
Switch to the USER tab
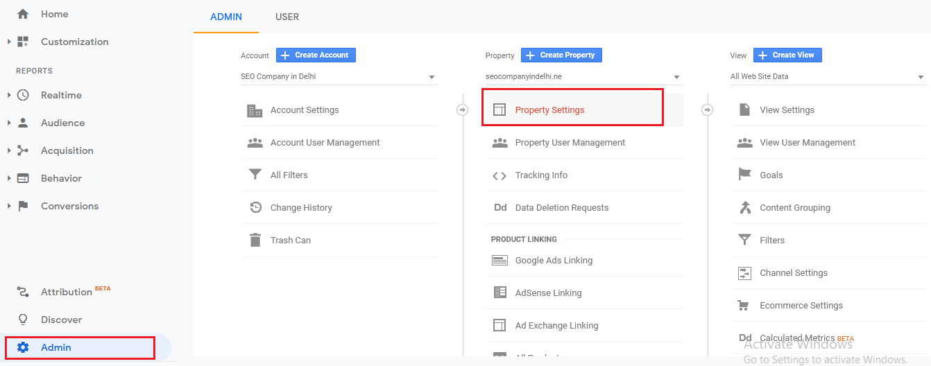287,17
